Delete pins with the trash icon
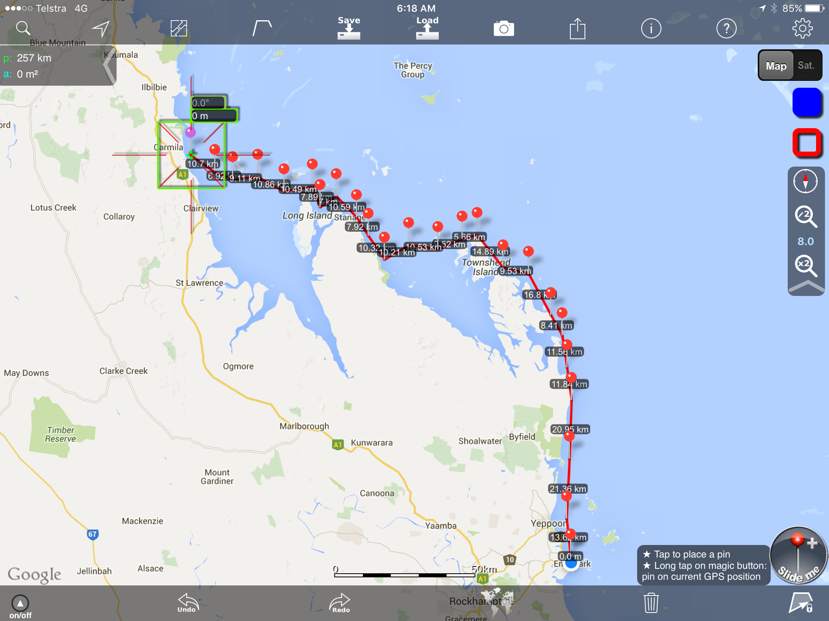The image size is (829, 621). pos(651,603)
